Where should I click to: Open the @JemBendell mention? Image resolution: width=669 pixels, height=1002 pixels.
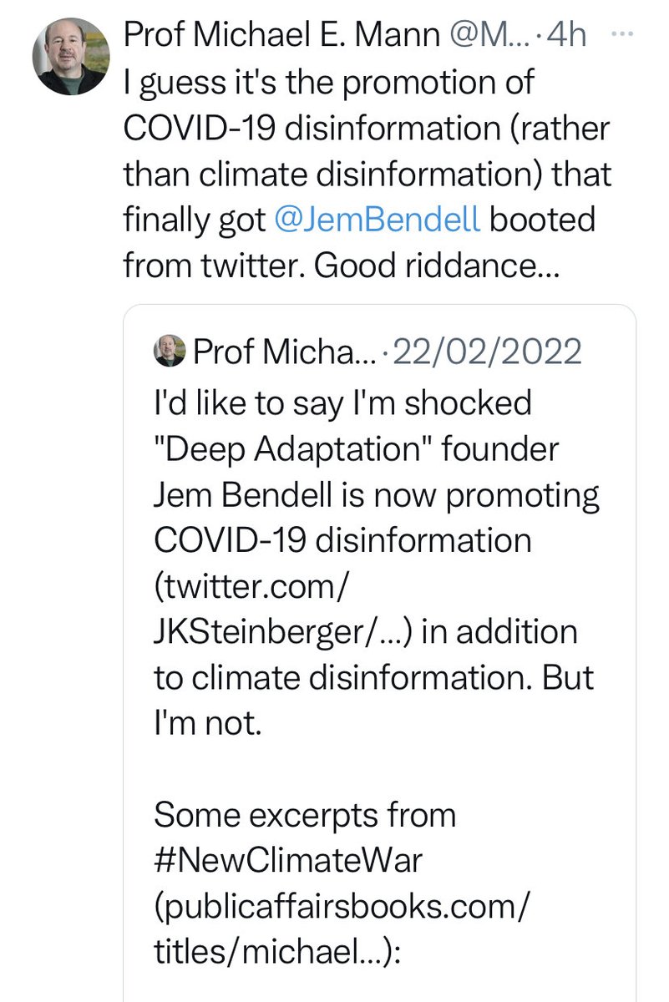pos(377,220)
